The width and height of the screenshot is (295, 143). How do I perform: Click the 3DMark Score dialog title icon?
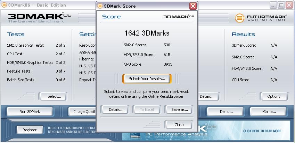pyautogui.click(x=100, y=6)
